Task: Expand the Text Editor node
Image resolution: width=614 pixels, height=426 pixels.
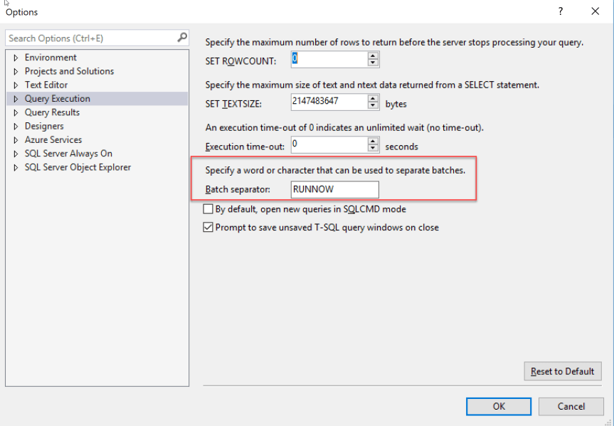Action: click(16, 85)
